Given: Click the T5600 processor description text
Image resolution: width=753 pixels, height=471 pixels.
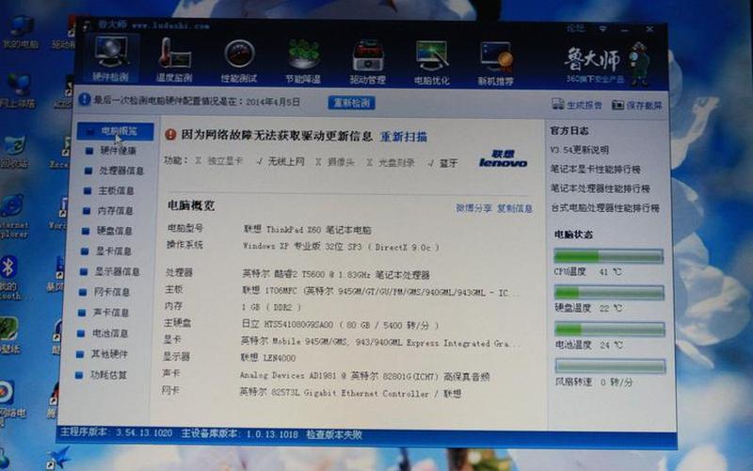Looking at the screenshot, I should tap(335, 274).
